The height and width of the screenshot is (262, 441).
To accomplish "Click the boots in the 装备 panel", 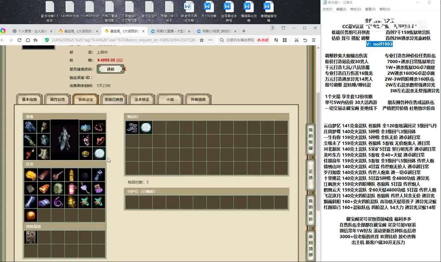I will coord(43,154).
